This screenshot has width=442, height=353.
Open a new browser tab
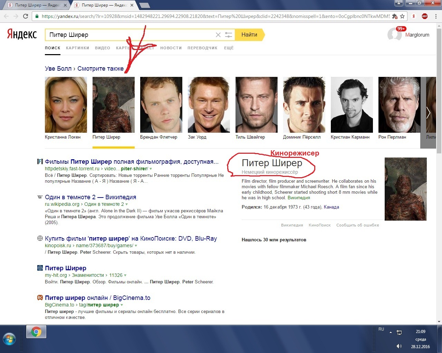[145, 5]
